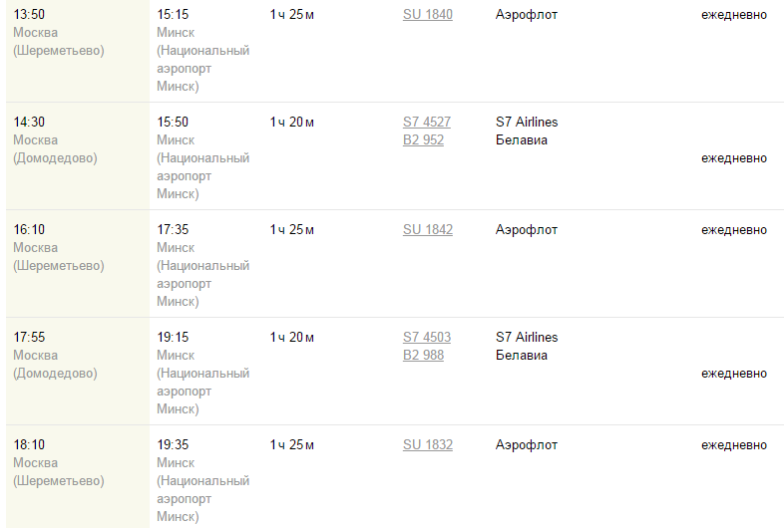This screenshot has width=784, height=528.
Task: Select the 13:50 Sheremetyevo departure cell
Action: [29, 15]
